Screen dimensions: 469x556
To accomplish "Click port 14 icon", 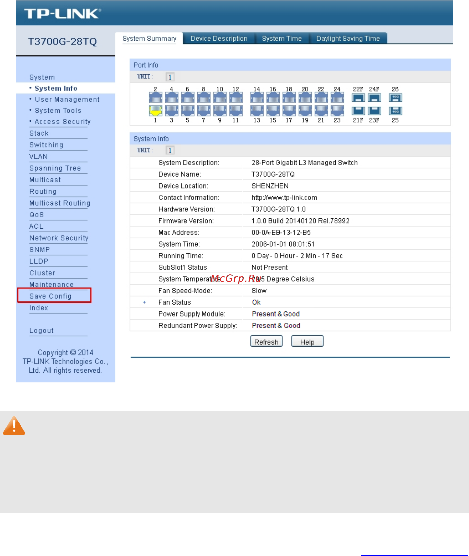I will pyautogui.click(x=257, y=98).
